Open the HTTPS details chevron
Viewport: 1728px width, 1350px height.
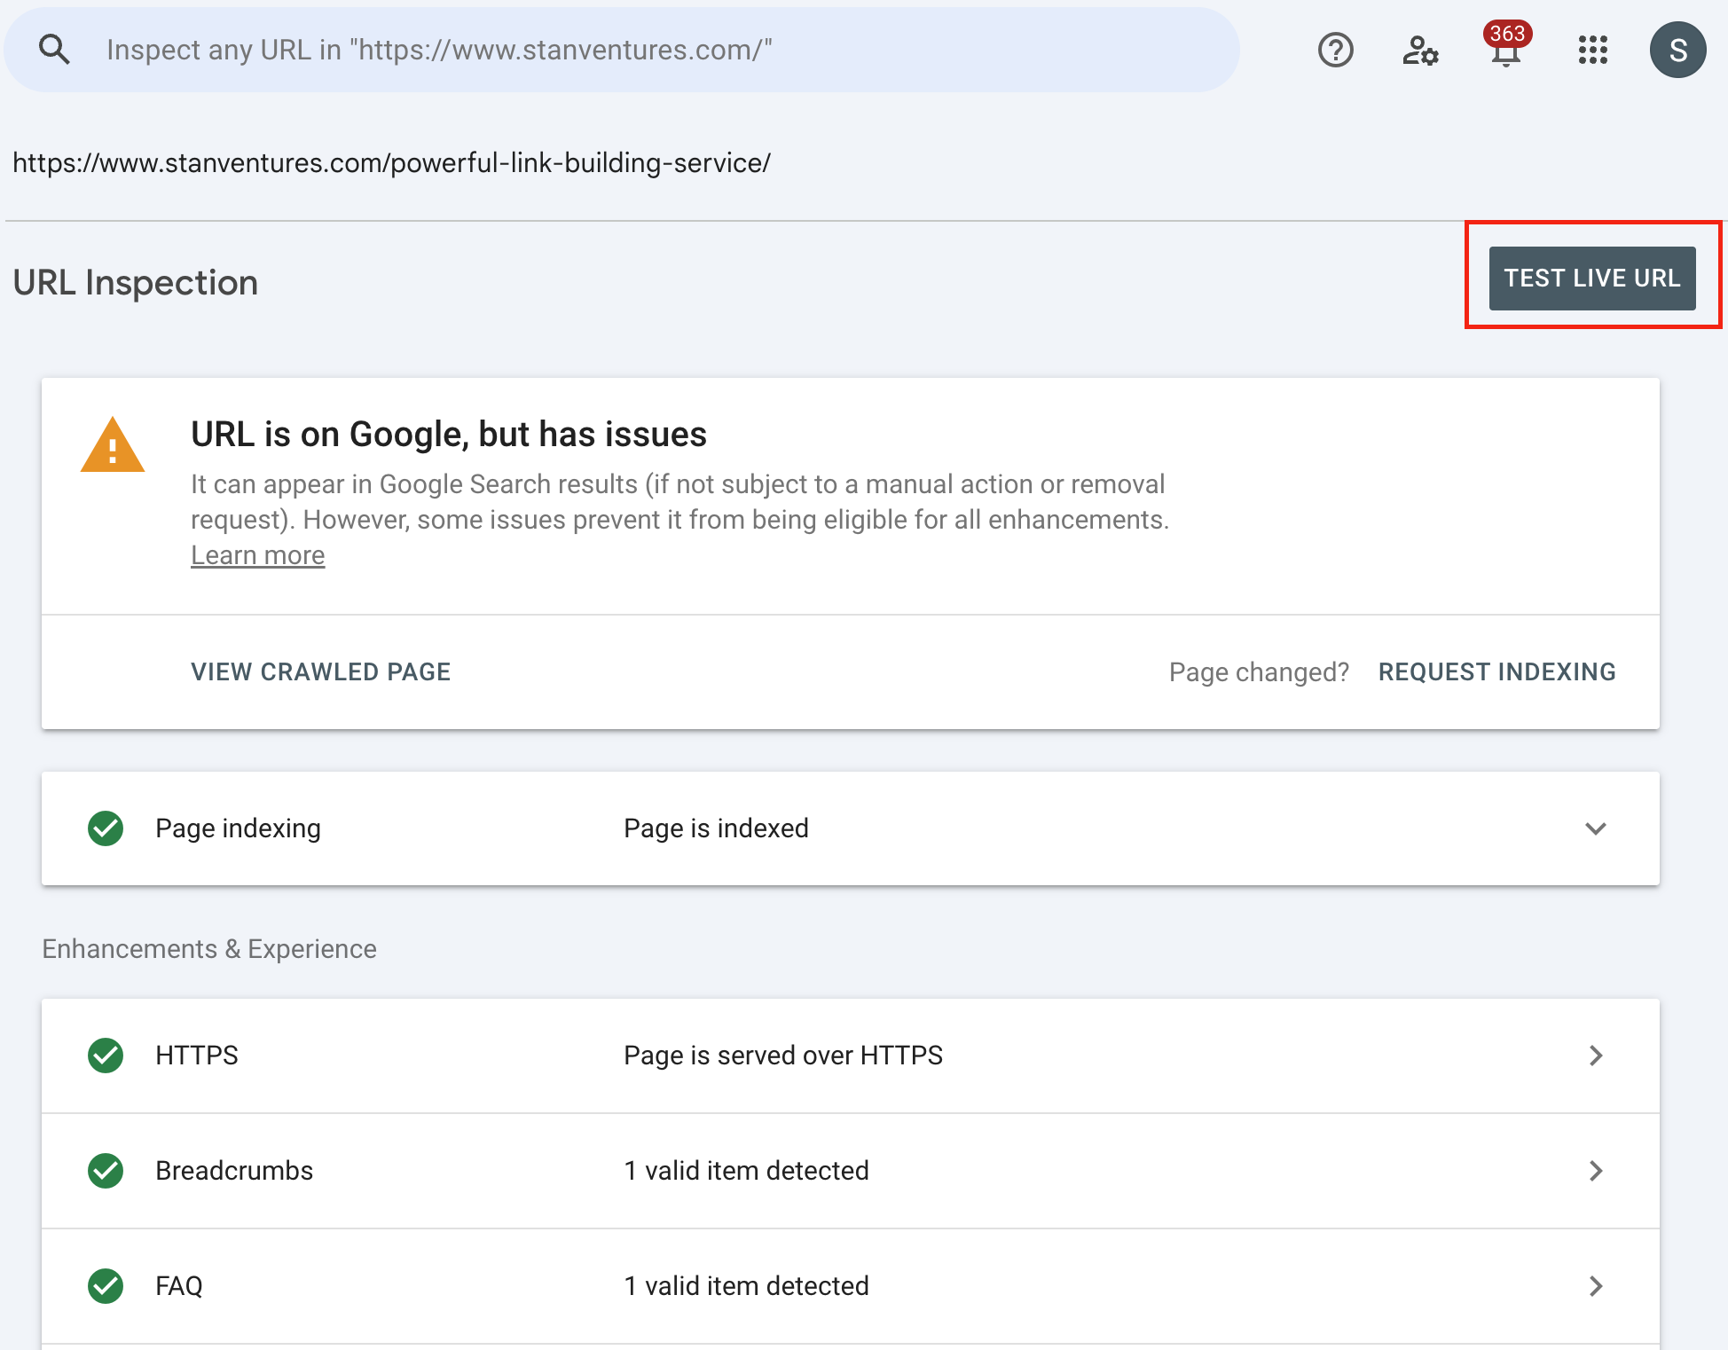pyautogui.click(x=1597, y=1056)
